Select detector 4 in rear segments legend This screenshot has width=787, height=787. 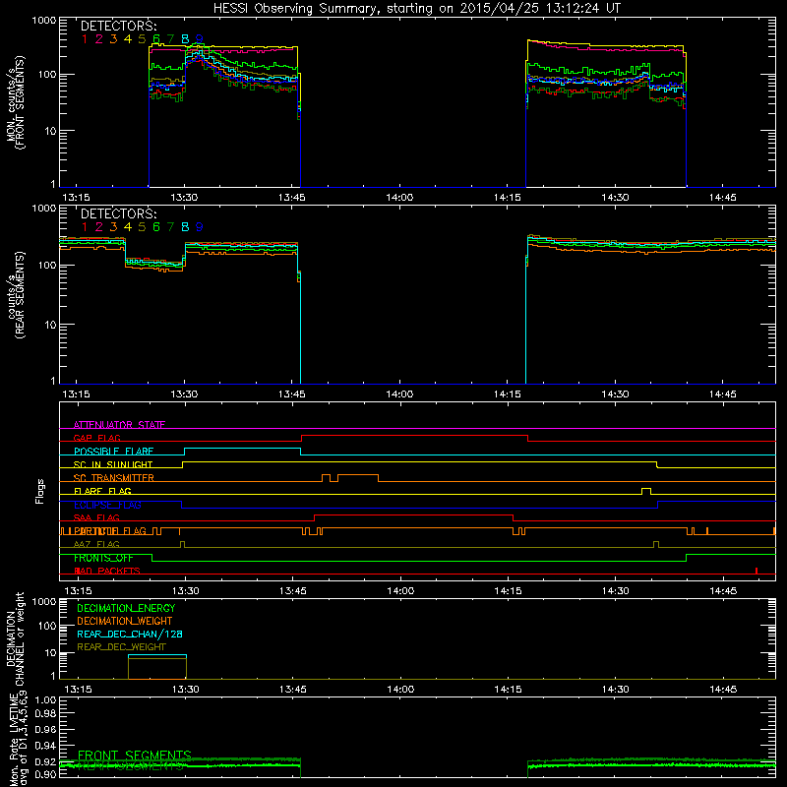pyautogui.click(x=128, y=227)
